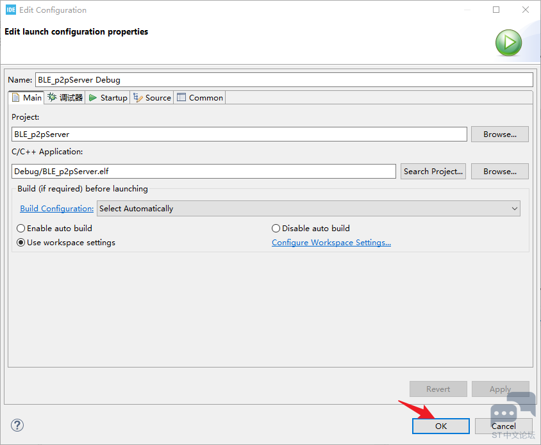
Task: Click the green run launch icon
Action: click(508, 43)
